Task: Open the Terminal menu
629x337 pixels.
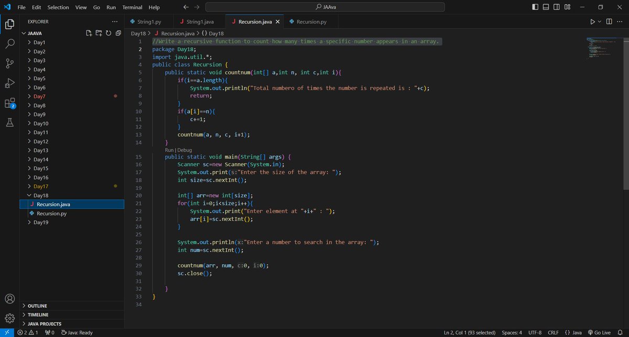Action: [132, 7]
